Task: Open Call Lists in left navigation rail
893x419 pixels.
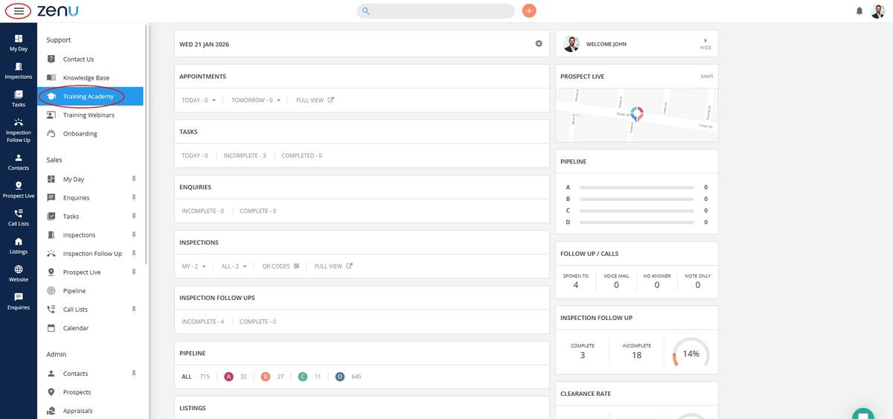Action: click(19, 217)
